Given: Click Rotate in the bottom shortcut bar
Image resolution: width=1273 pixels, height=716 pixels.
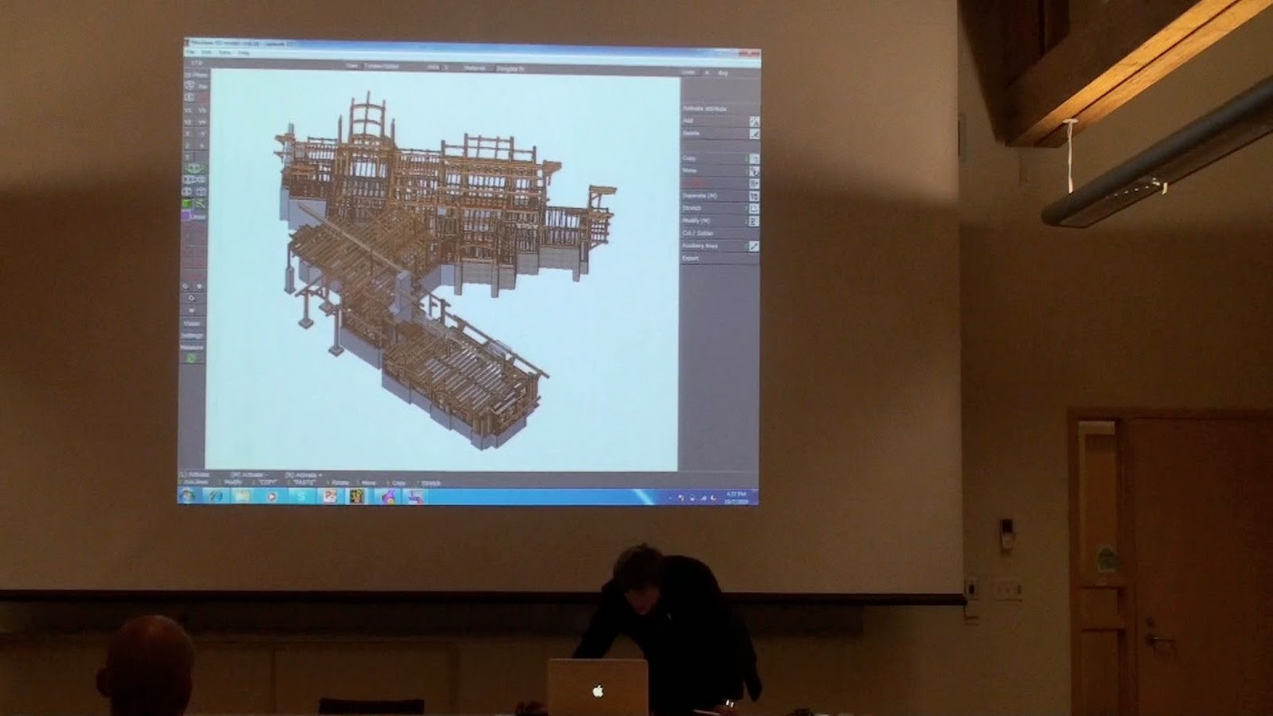Looking at the screenshot, I should click(340, 483).
